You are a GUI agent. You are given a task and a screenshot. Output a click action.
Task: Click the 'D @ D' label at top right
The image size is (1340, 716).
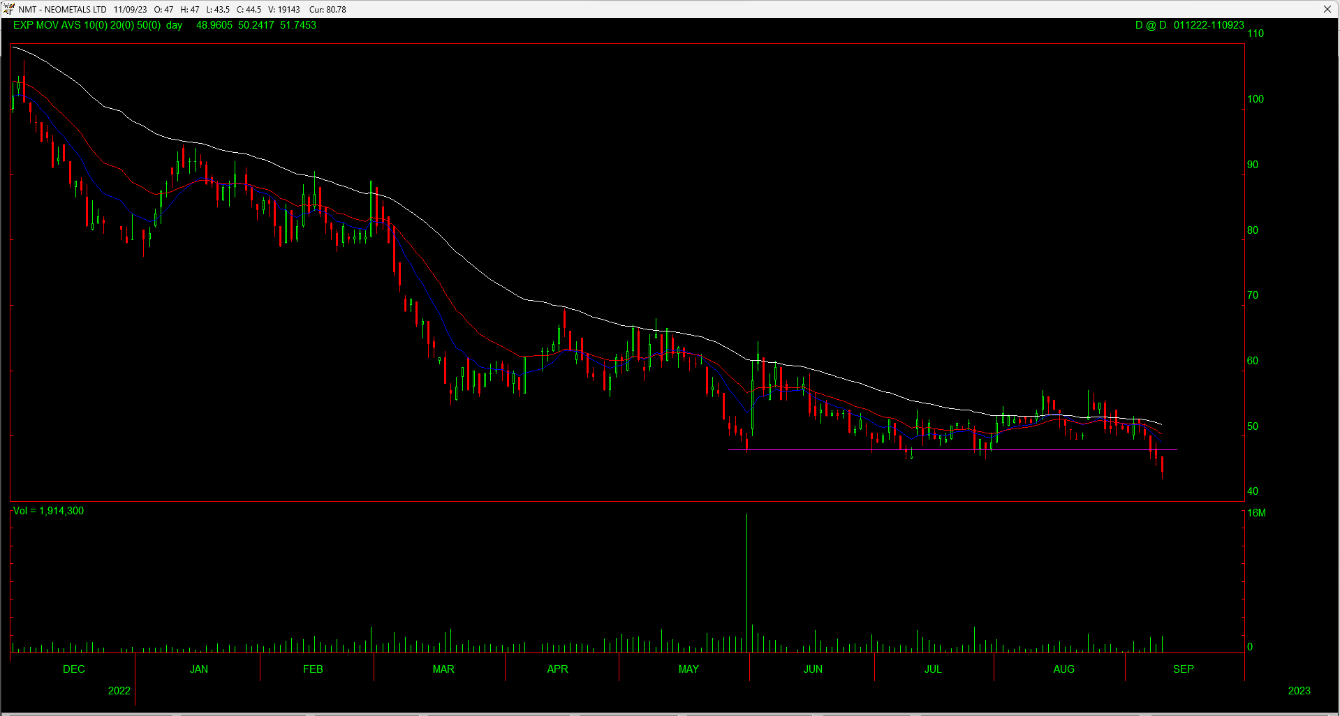(1151, 25)
